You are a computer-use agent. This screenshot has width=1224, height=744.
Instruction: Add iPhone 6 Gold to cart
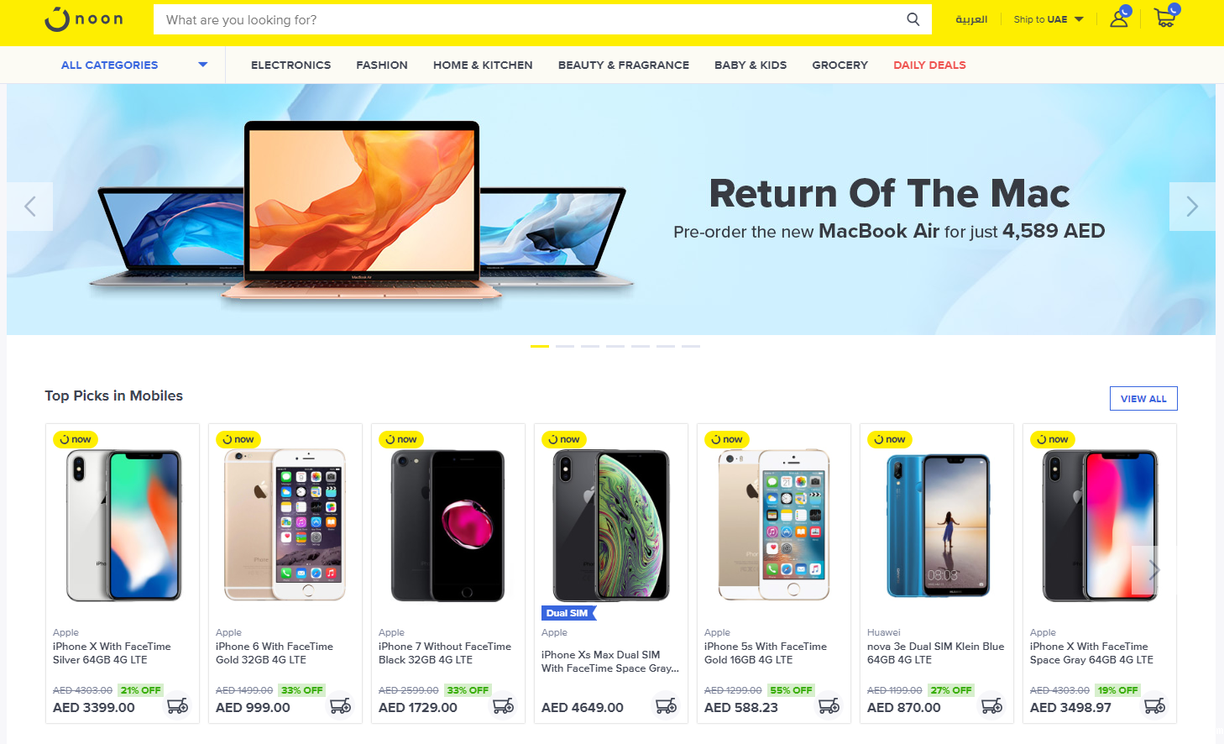click(x=341, y=706)
